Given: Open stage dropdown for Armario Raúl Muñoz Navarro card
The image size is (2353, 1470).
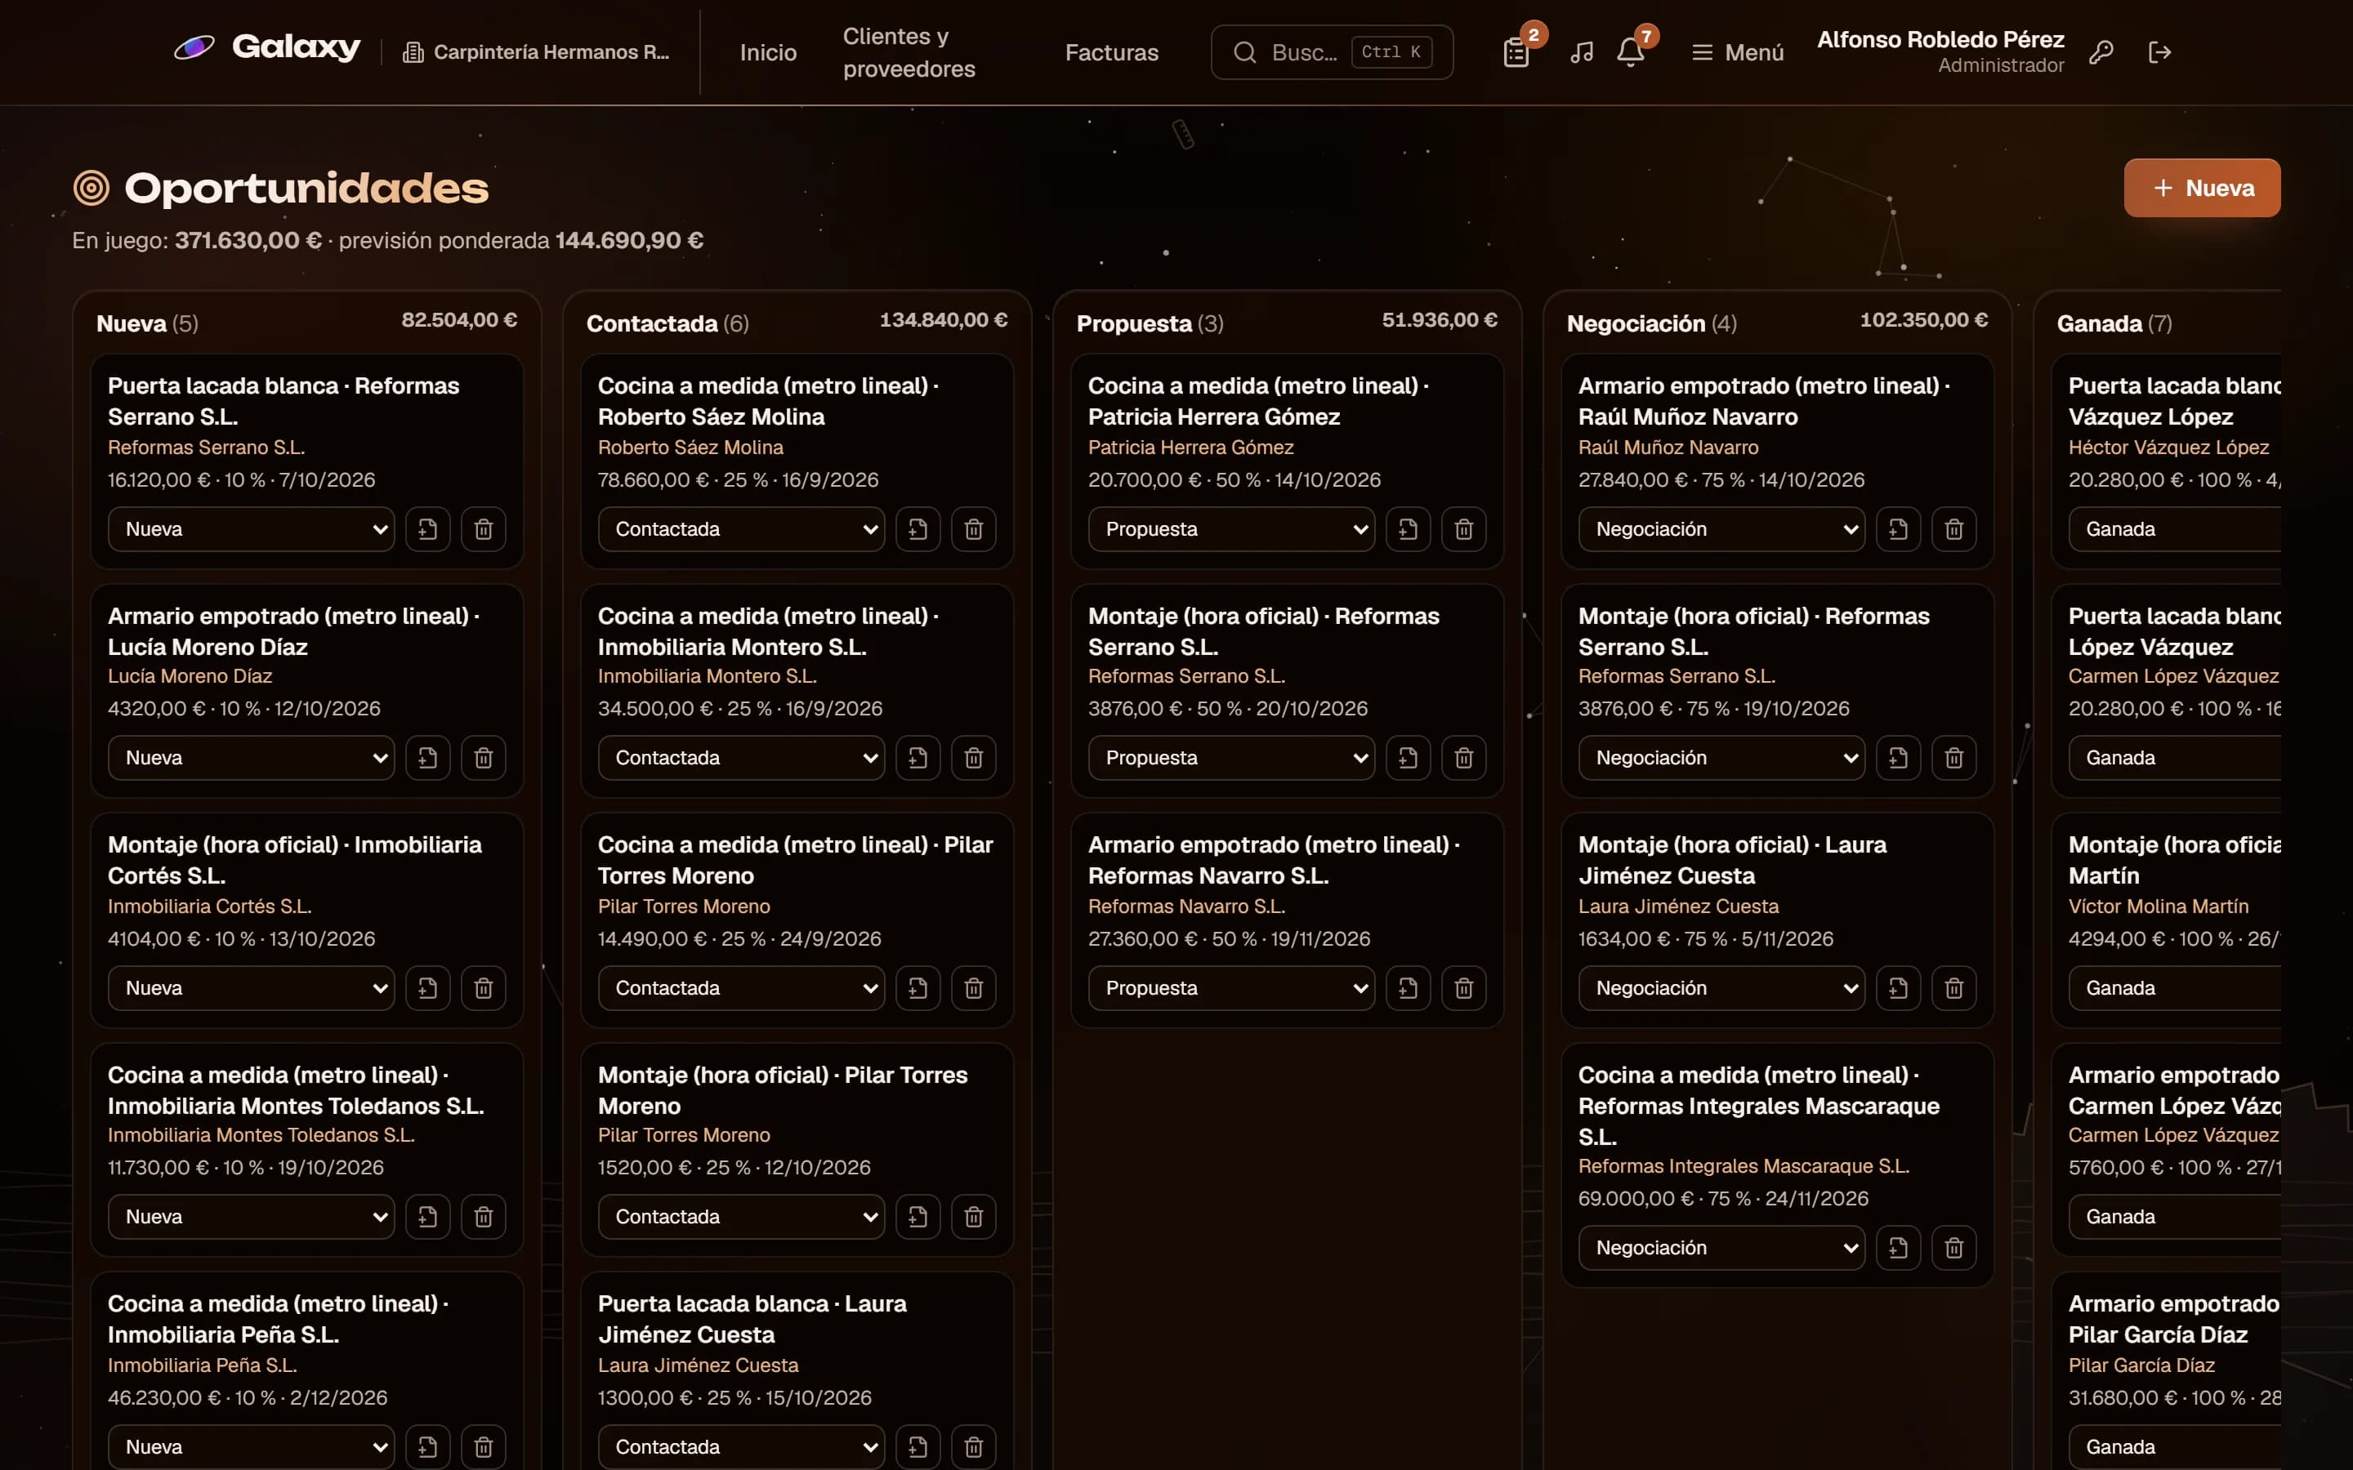Looking at the screenshot, I should [1722, 529].
